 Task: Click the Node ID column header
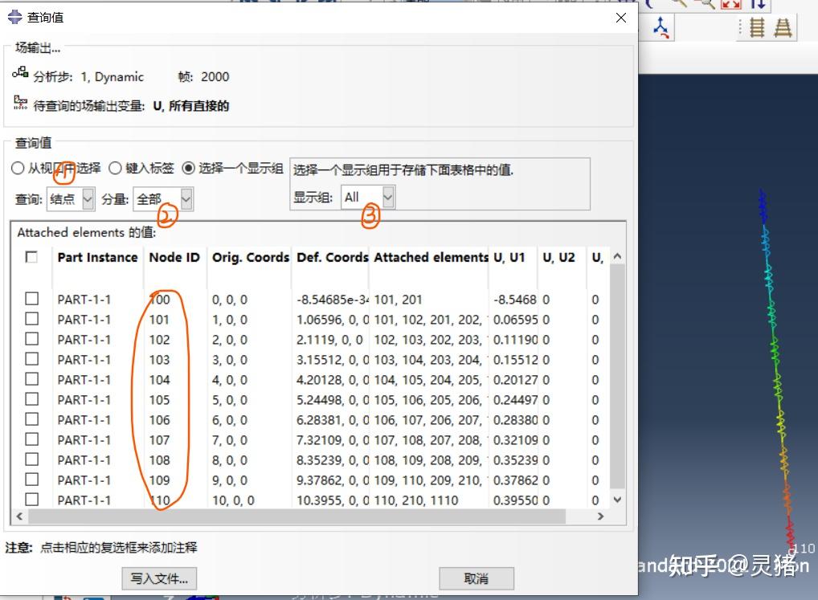[x=174, y=258]
